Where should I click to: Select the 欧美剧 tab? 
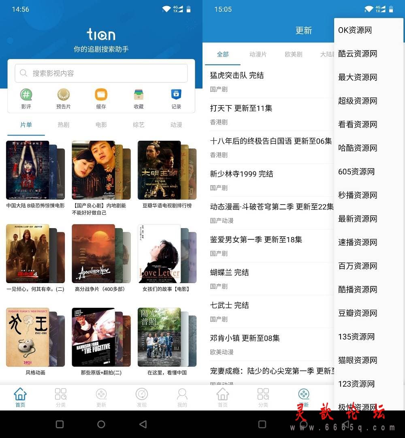[293, 54]
